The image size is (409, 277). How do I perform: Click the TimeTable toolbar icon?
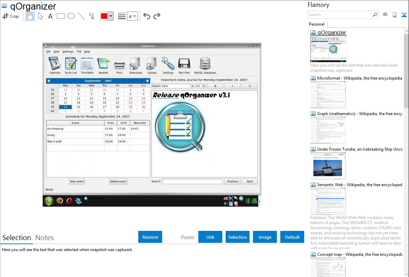pyautogui.click(x=87, y=66)
